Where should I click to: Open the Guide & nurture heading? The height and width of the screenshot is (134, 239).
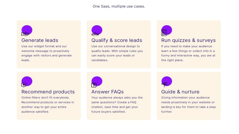(180, 92)
